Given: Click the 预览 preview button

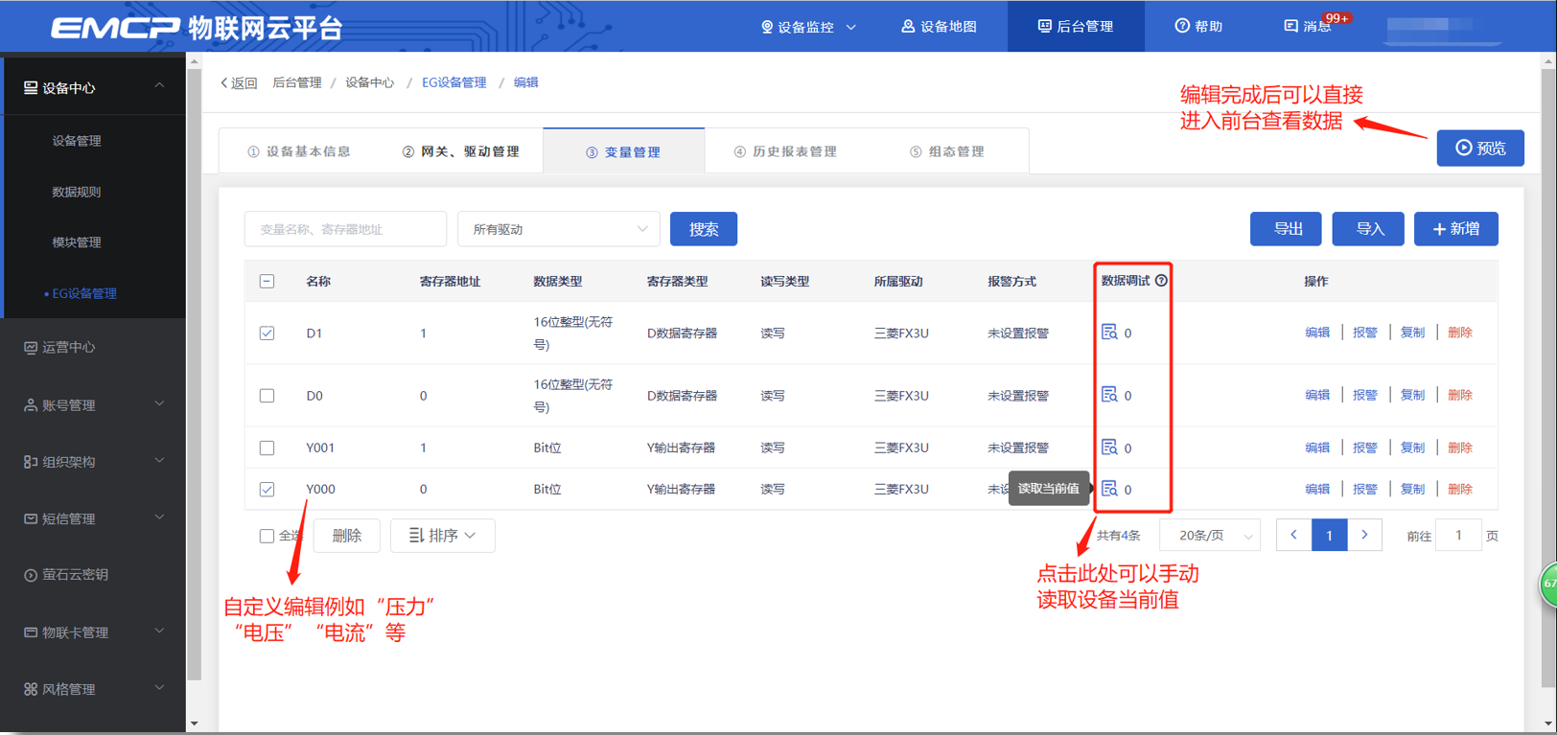Looking at the screenshot, I should click(x=1480, y=148).
